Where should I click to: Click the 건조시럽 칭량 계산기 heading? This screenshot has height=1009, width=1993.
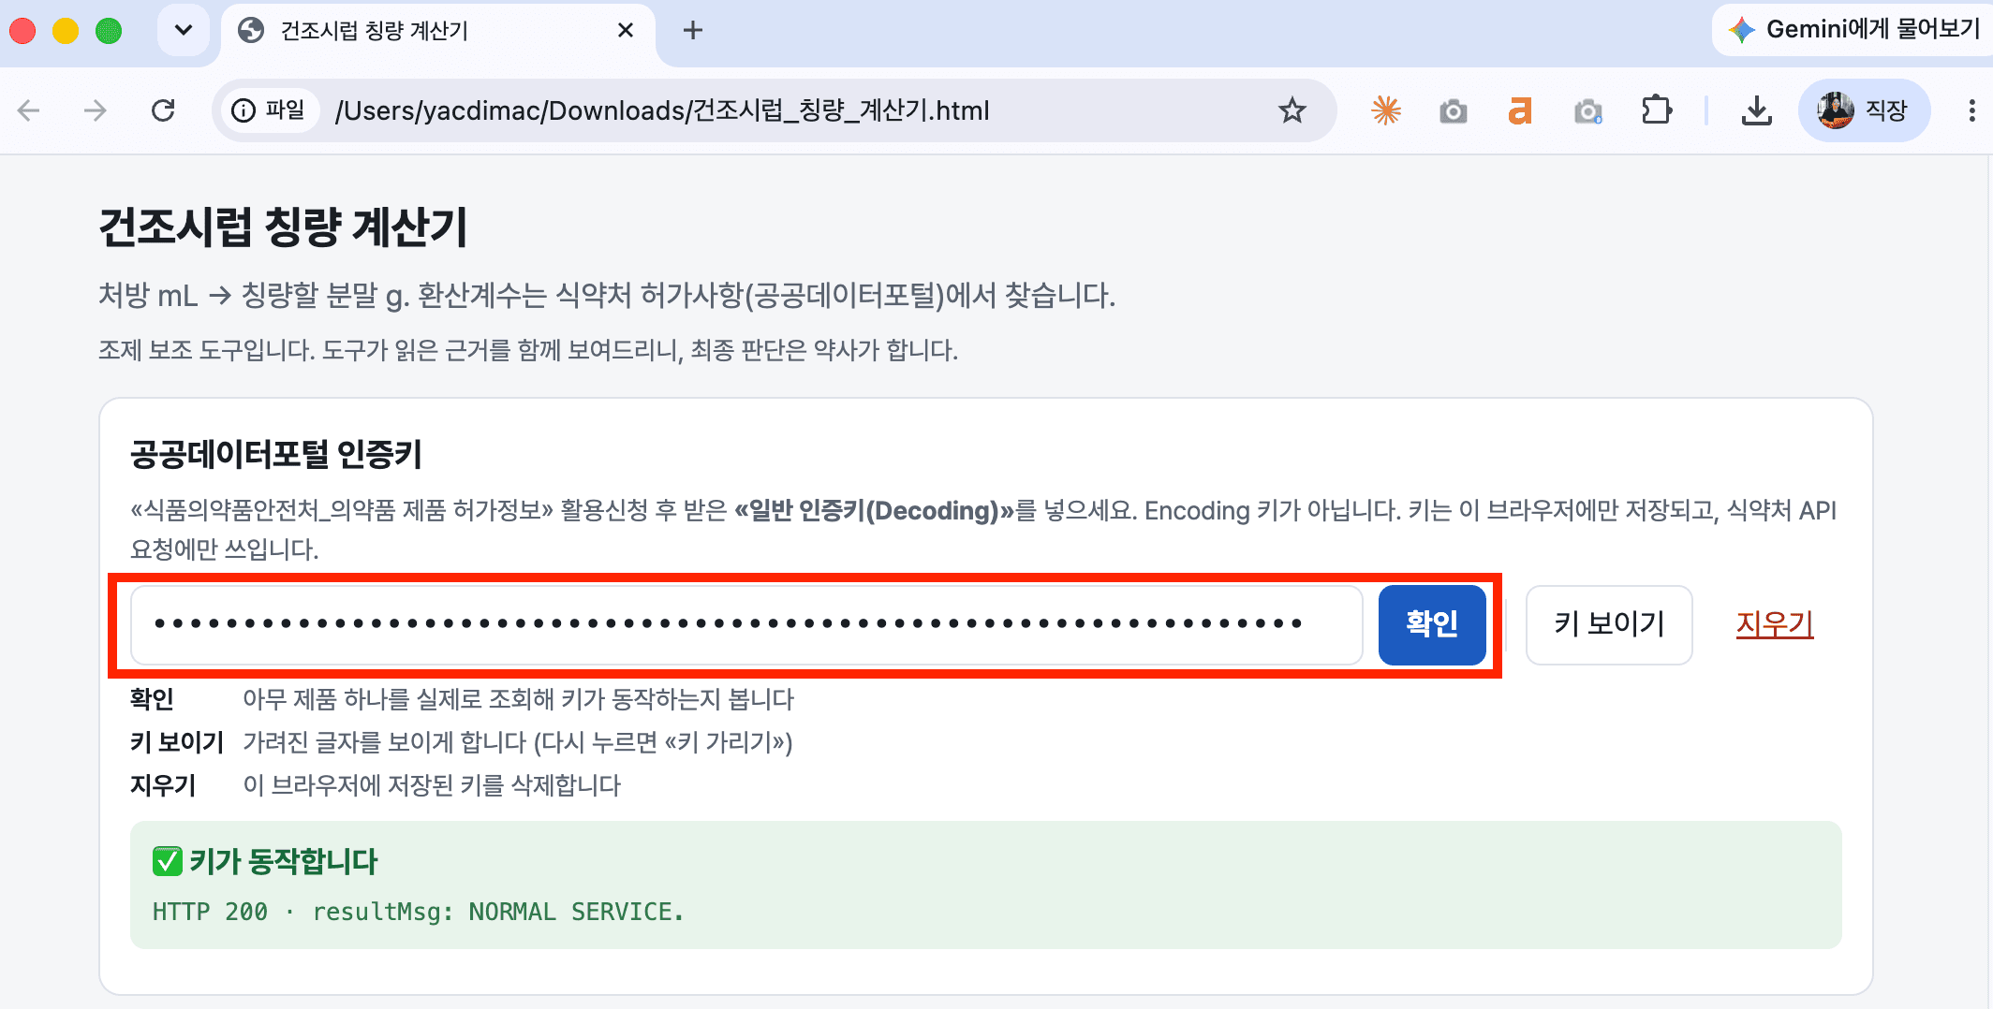(283, 227)
